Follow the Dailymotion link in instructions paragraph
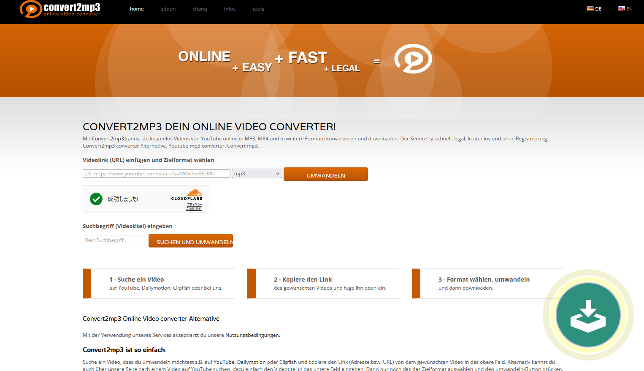This screenshot has width=644, height=371. (251, 362)
